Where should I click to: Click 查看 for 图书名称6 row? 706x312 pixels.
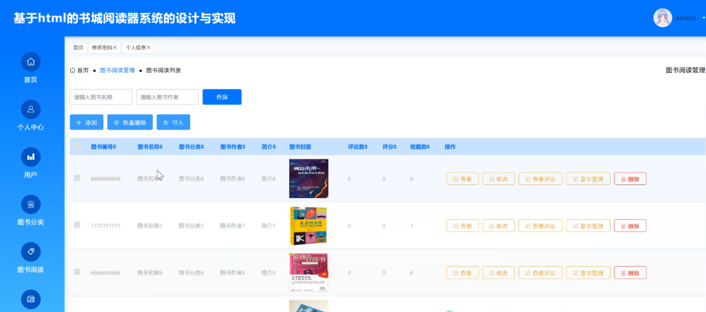pos(462,273)
